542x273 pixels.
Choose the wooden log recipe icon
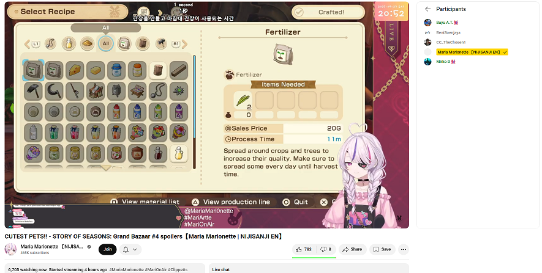[157, 70]
